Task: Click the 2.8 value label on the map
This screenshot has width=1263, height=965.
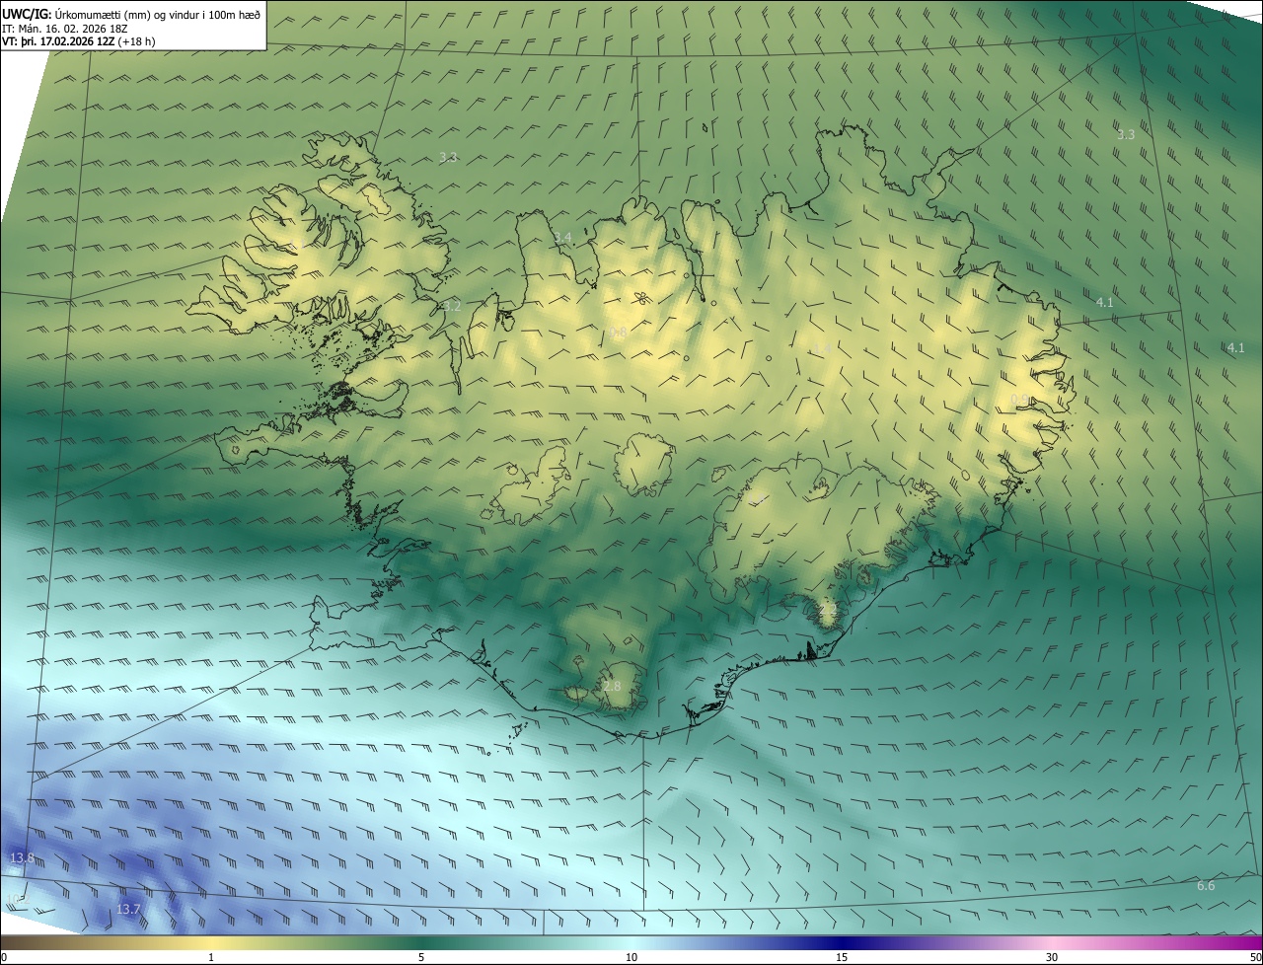Action: (612, 686)
